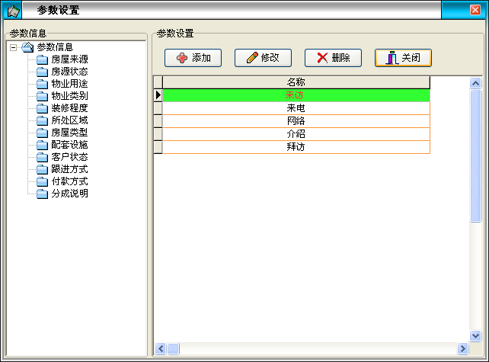The image size is (489, 362).
Task: Click the 修改 (Modify) button
Action: coord(262,58)
